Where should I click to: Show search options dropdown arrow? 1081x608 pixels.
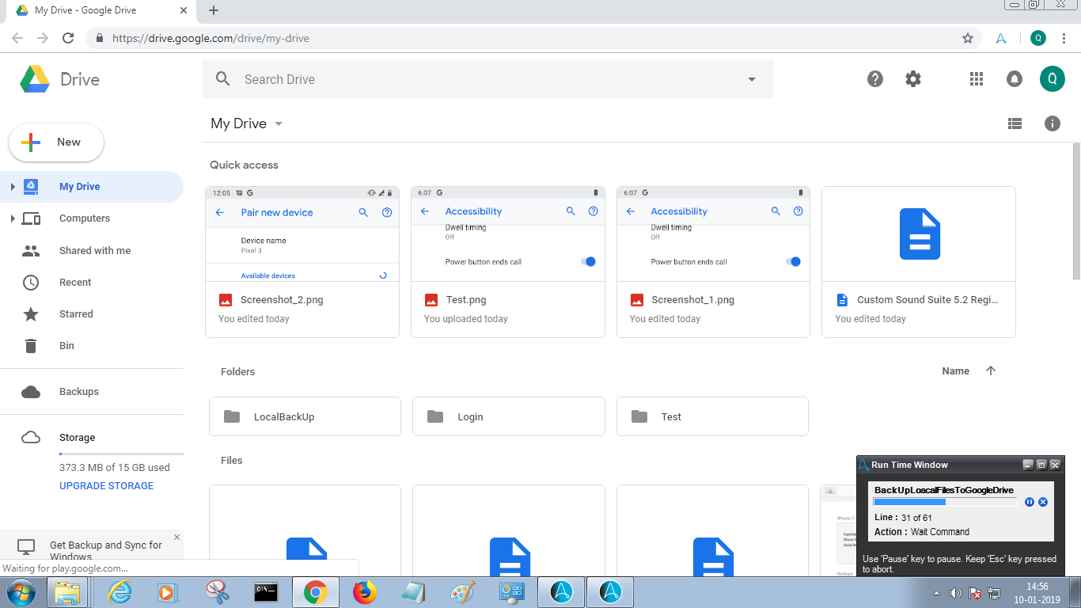pos(752,79)
